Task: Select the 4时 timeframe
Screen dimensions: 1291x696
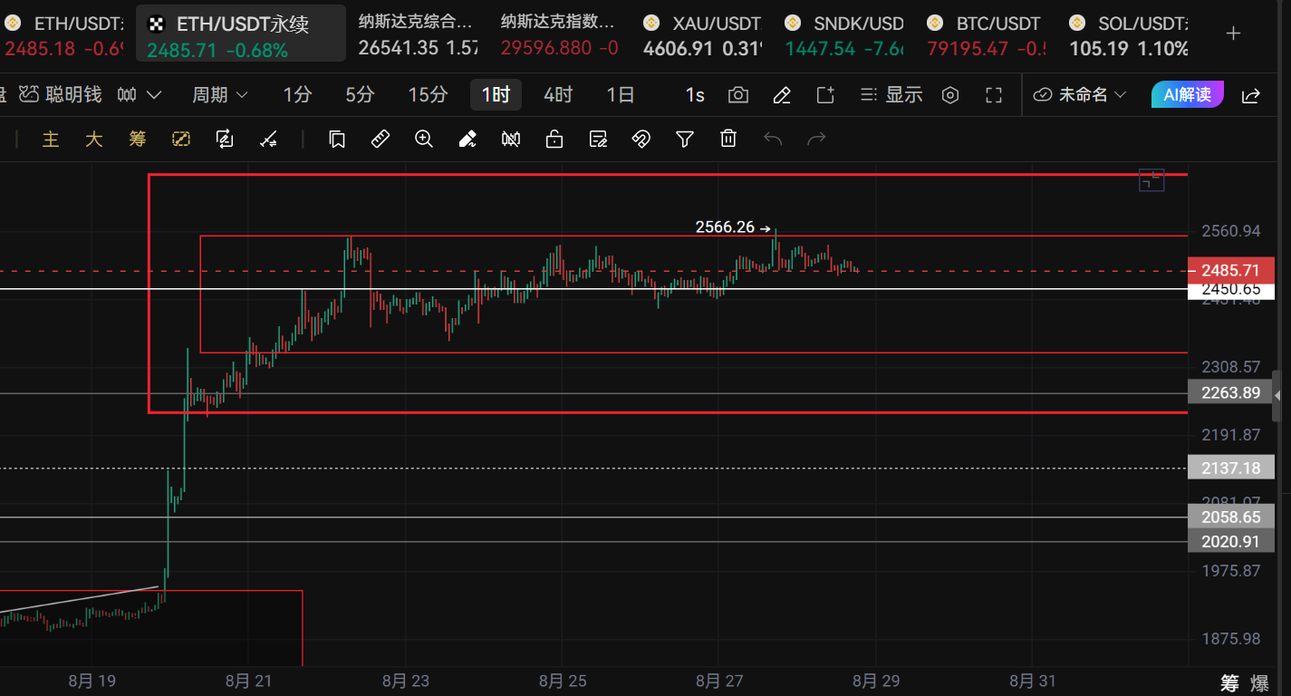Action: click(x=558, y=94)
